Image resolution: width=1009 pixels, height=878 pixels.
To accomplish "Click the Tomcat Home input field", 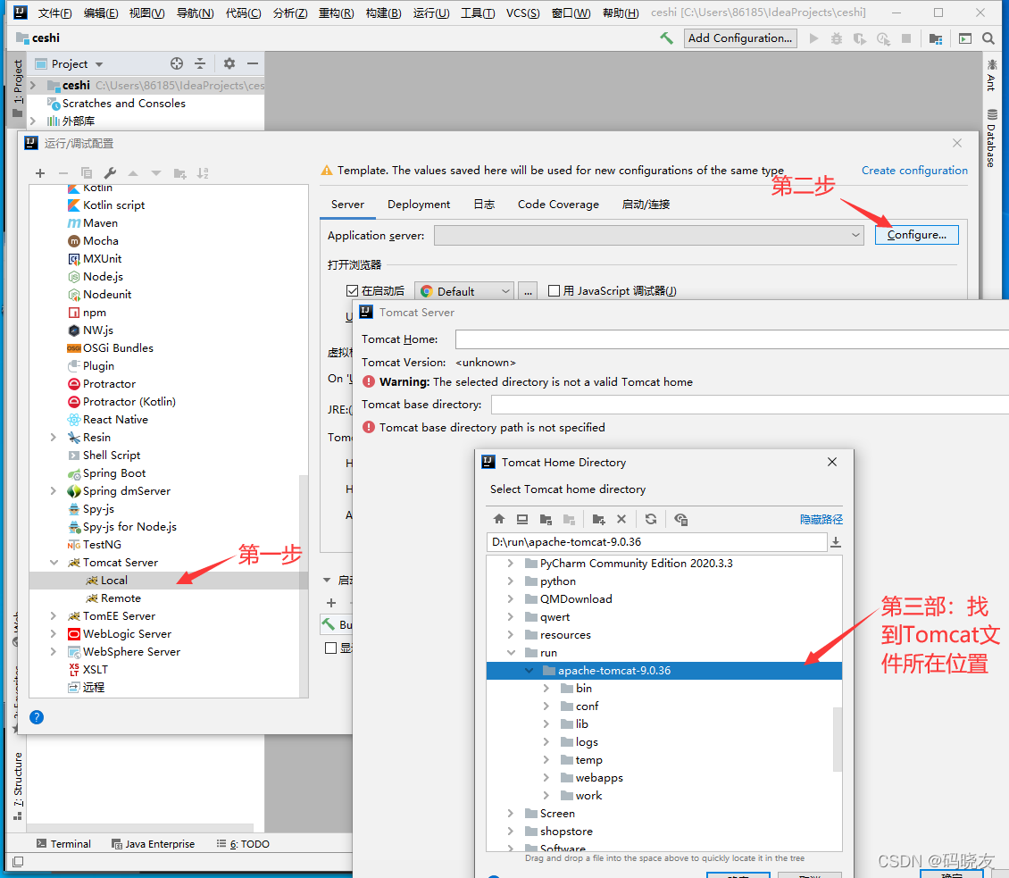I will 731,339.
